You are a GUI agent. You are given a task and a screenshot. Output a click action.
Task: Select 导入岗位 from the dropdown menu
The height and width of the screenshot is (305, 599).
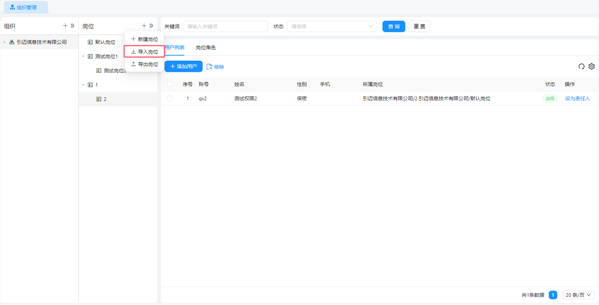pyautogui.click(x=144, y=52)
